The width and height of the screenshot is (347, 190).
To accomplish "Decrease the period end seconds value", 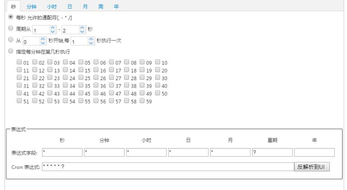I will point(82,32).
